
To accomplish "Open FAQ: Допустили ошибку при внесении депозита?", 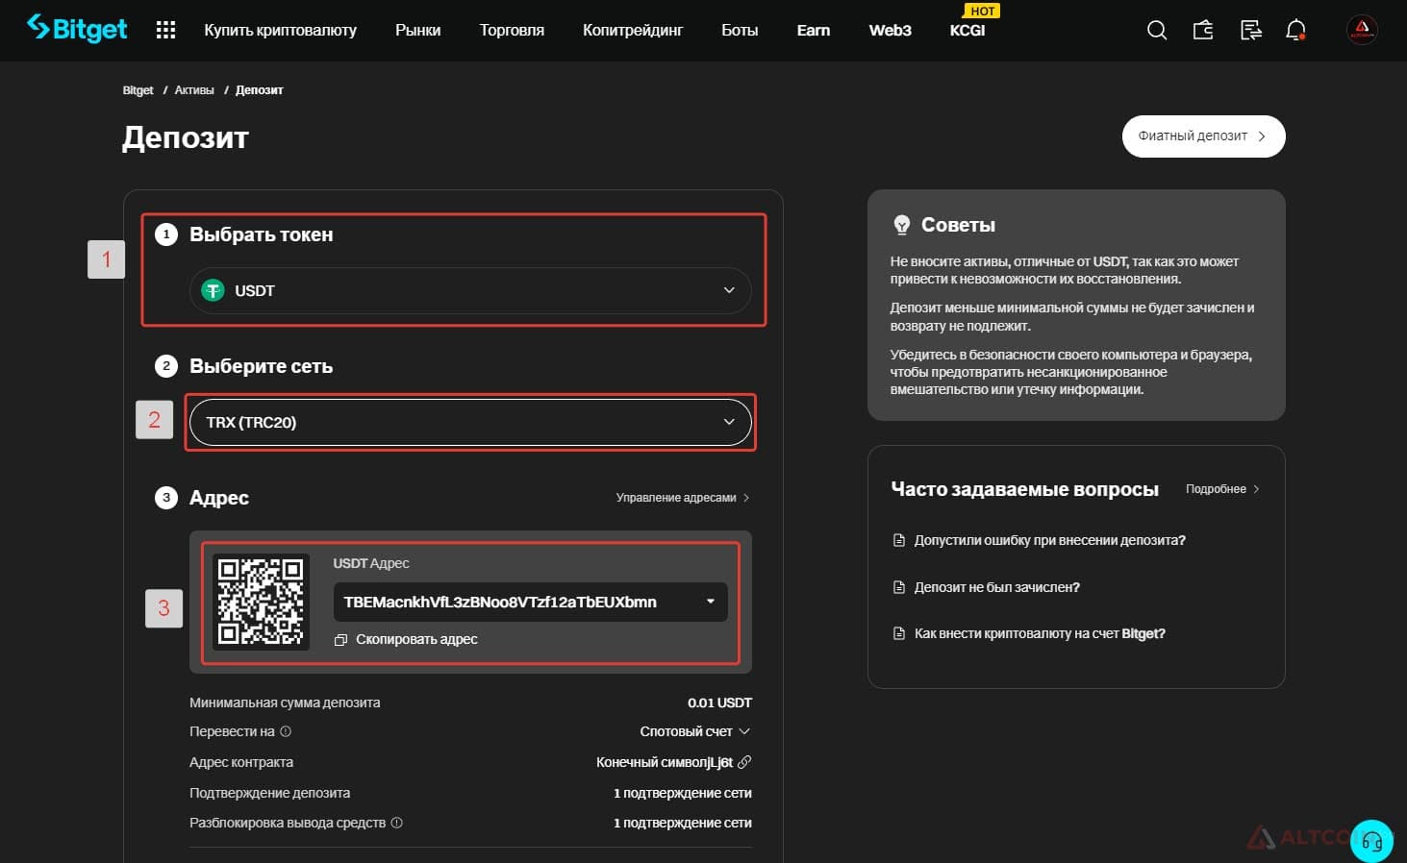I will point(1049,540).
